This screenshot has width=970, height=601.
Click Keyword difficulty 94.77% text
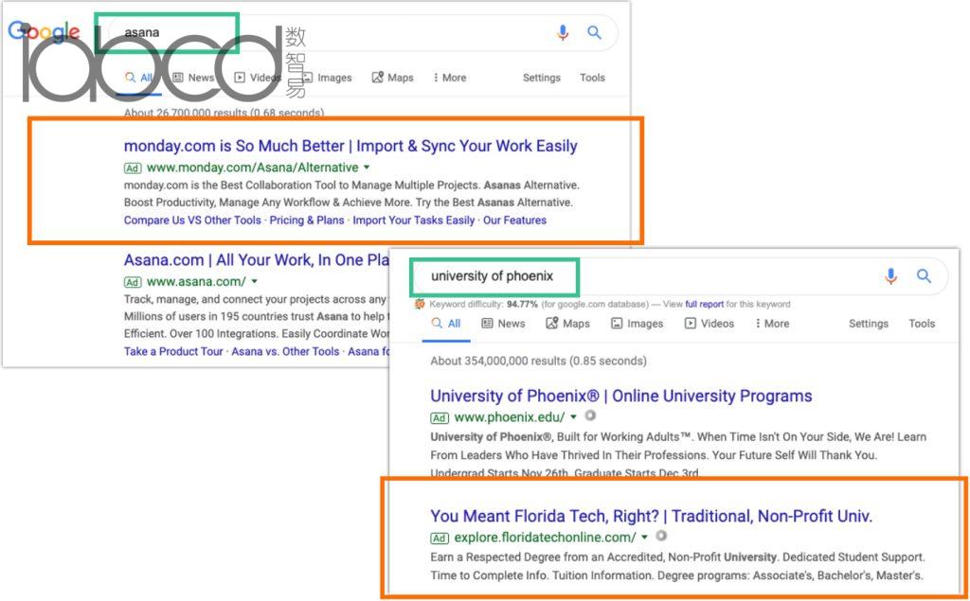click(x=483, y=304)
